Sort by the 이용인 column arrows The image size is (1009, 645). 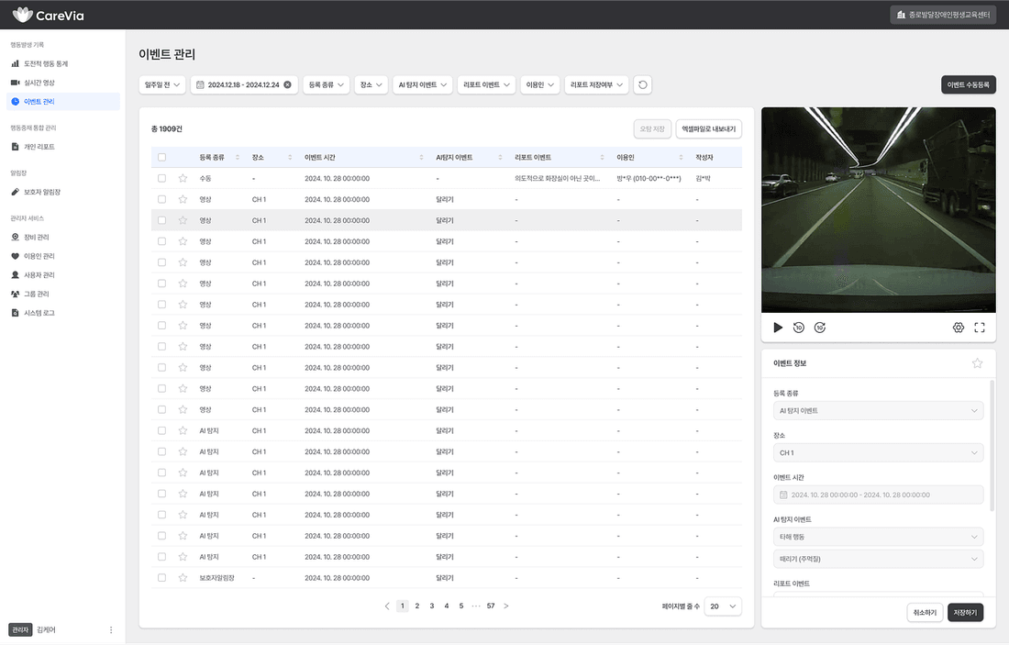click(681, 157)
